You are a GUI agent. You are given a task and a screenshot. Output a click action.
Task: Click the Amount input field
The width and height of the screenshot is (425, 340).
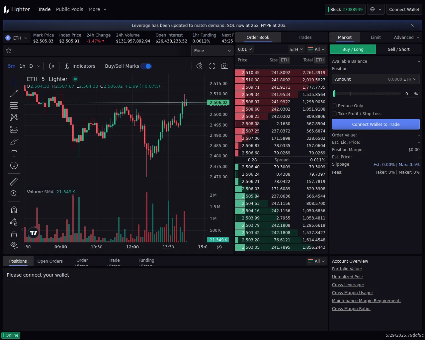coord(376,79)
